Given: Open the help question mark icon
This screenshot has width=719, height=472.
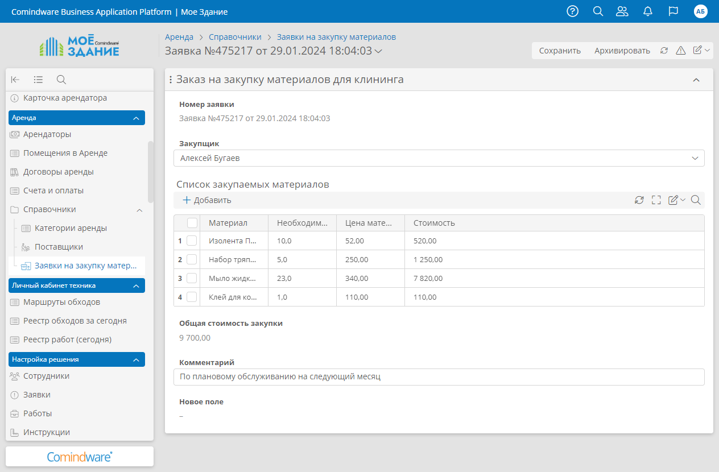Looking at the screenshot, I should pyautogui.click(x=573, y=11).
